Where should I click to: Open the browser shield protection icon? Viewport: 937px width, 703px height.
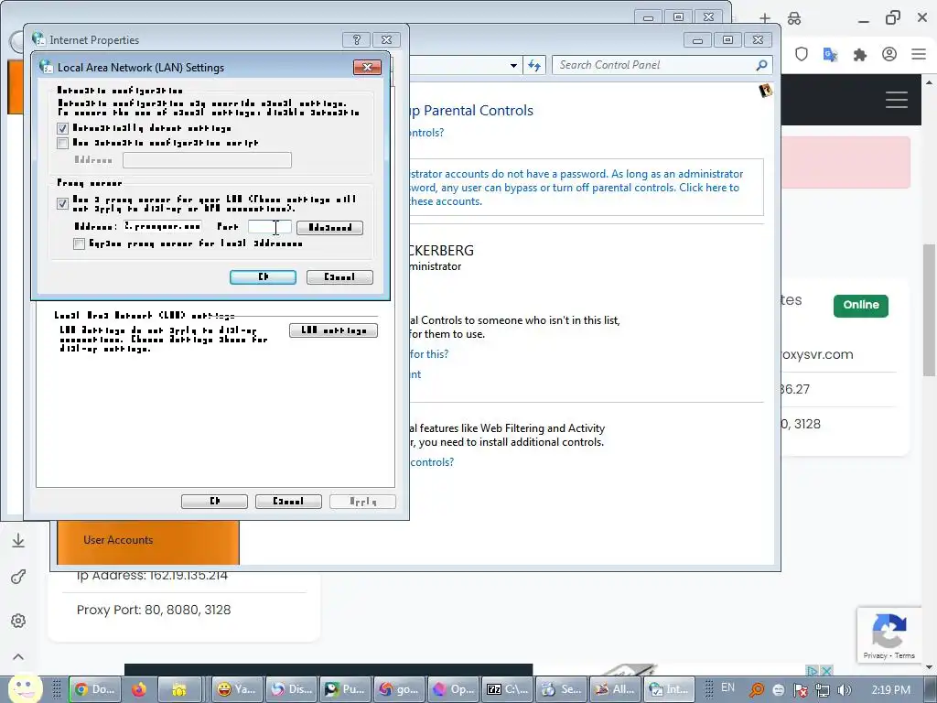click(x=802, y=54)
